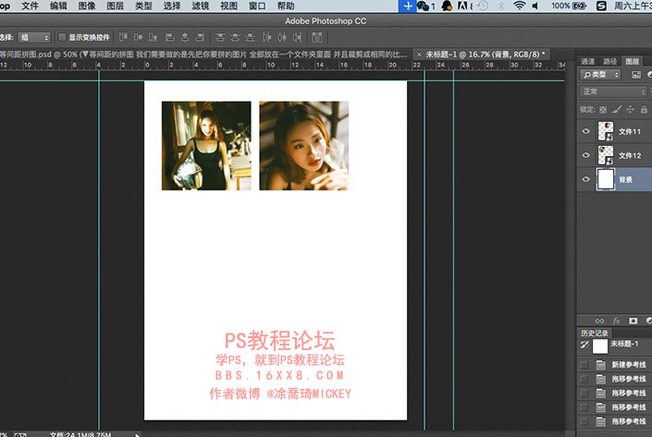
Task: Click the Distribute Bottom Edges icon
Action: click(x=250, y=37)
